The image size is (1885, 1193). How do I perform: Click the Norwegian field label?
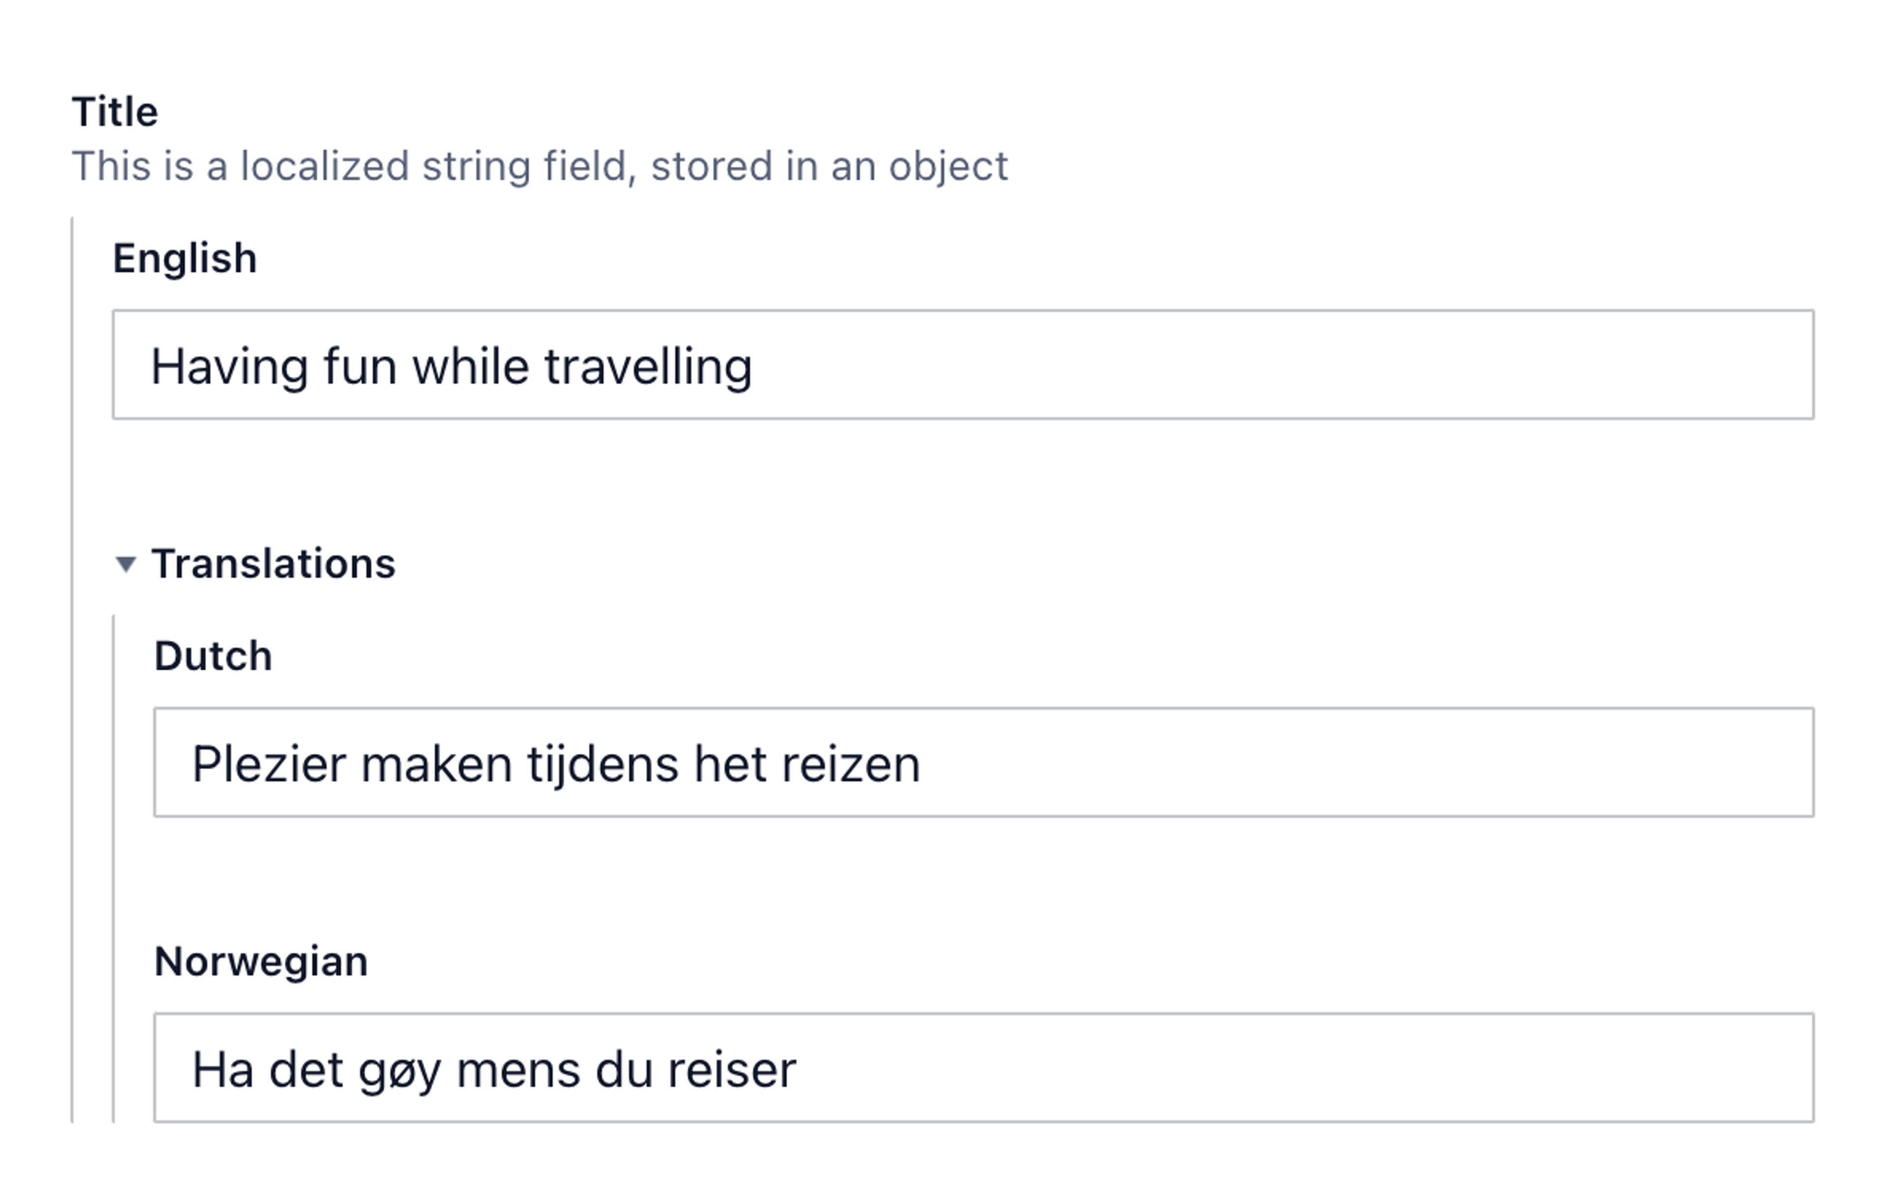click(x=261, y=961)
